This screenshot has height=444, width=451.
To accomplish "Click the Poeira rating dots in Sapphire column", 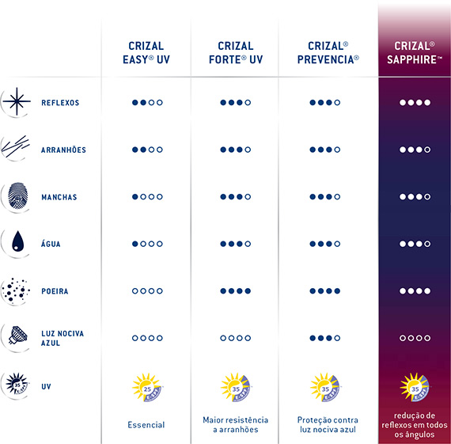I will pos(415,291).
